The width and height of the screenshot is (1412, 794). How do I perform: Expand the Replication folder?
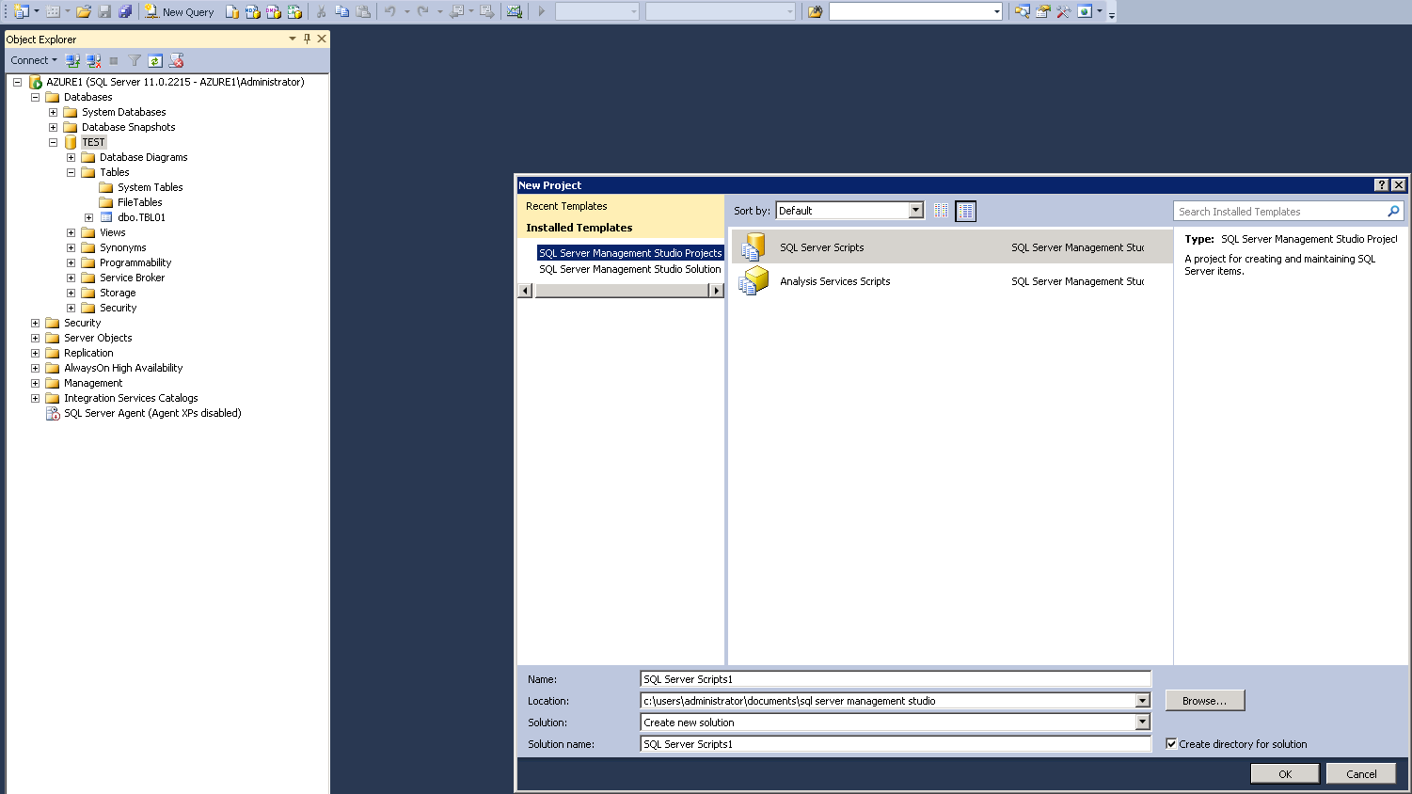[x=35, y=353]
